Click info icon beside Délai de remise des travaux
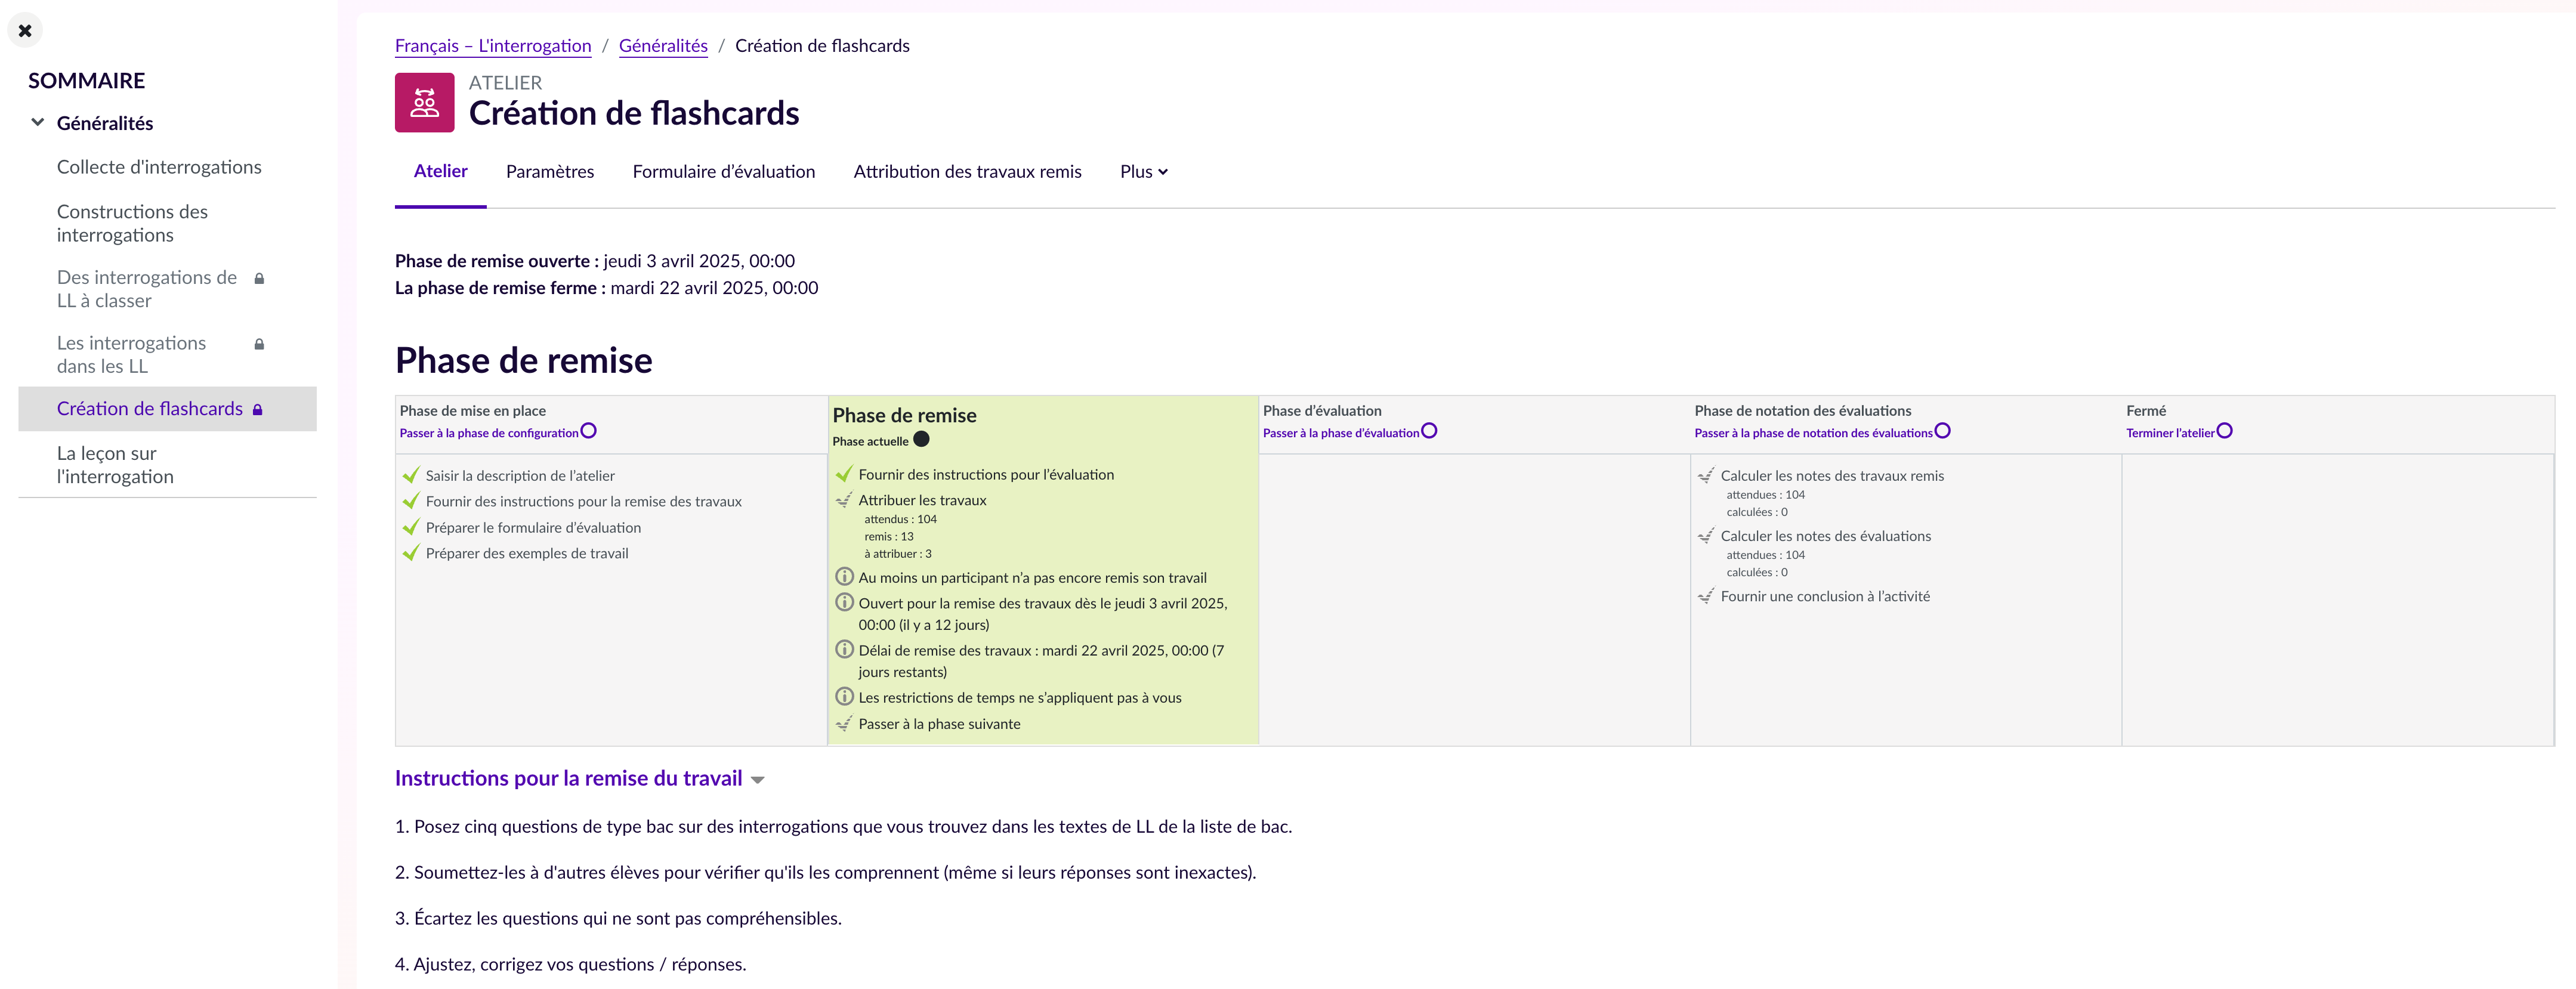 click(844, 649)
